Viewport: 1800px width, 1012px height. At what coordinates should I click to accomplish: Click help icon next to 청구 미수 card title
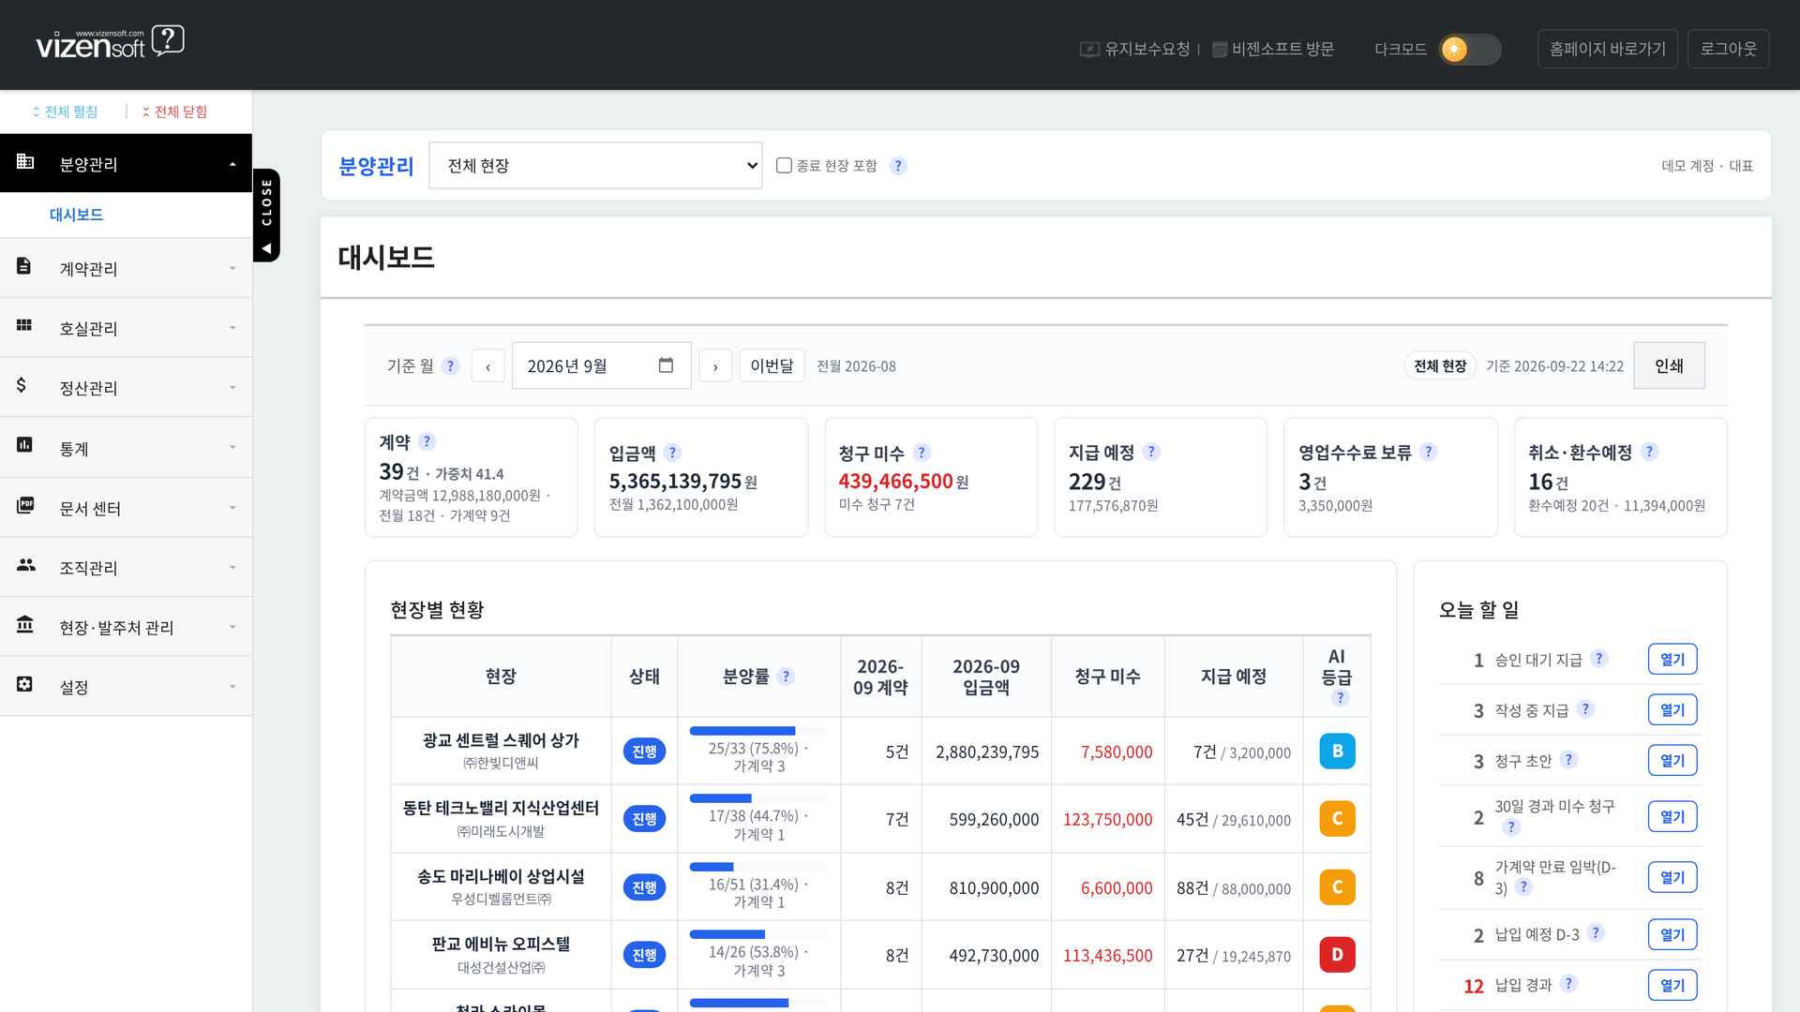click(x=922, y=453)
